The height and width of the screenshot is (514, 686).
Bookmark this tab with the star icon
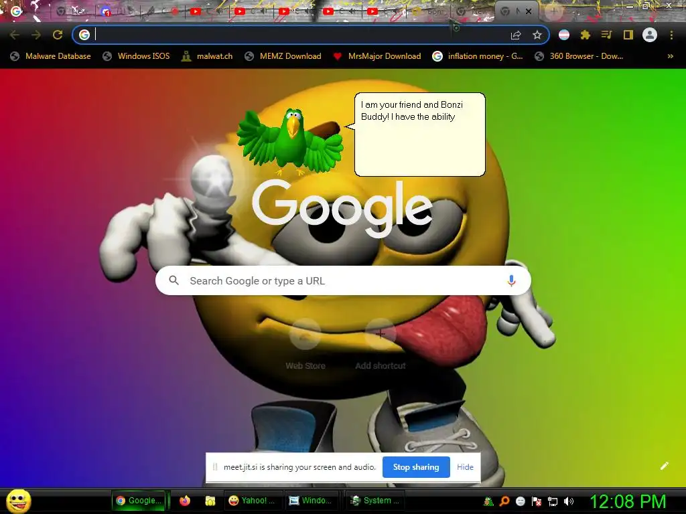click(537, 35)
